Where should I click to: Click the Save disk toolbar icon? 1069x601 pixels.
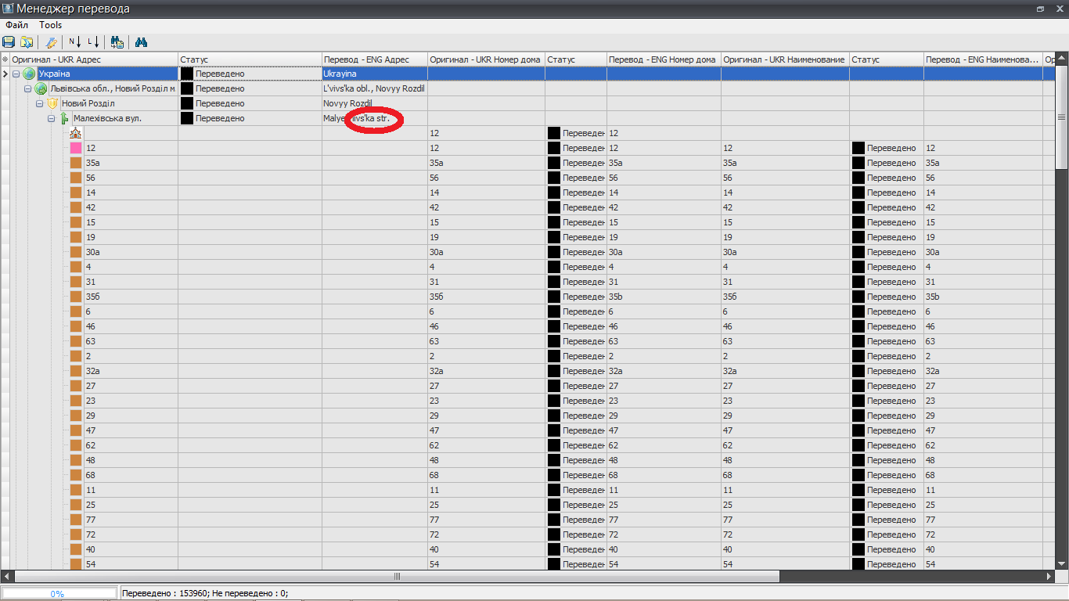[x=9, y=42]
